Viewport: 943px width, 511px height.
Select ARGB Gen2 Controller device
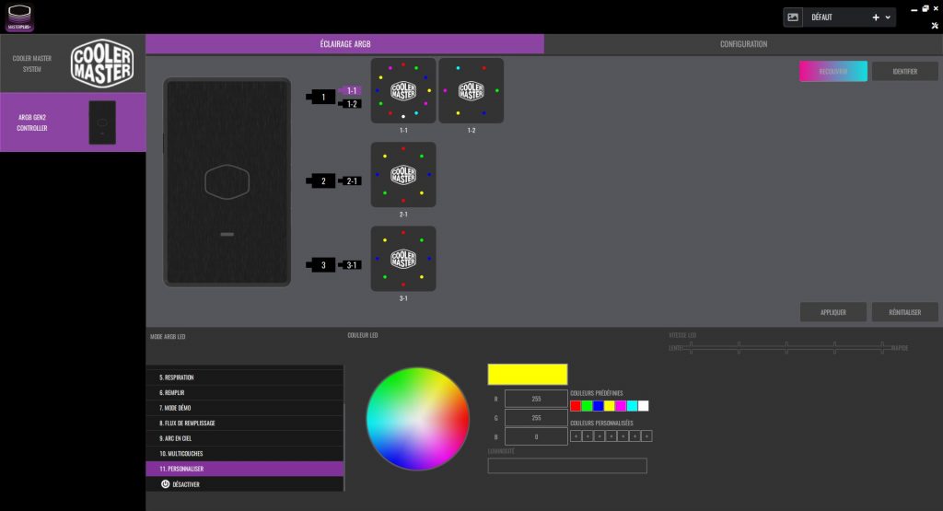pyautogui.click(x=73, y=122)
